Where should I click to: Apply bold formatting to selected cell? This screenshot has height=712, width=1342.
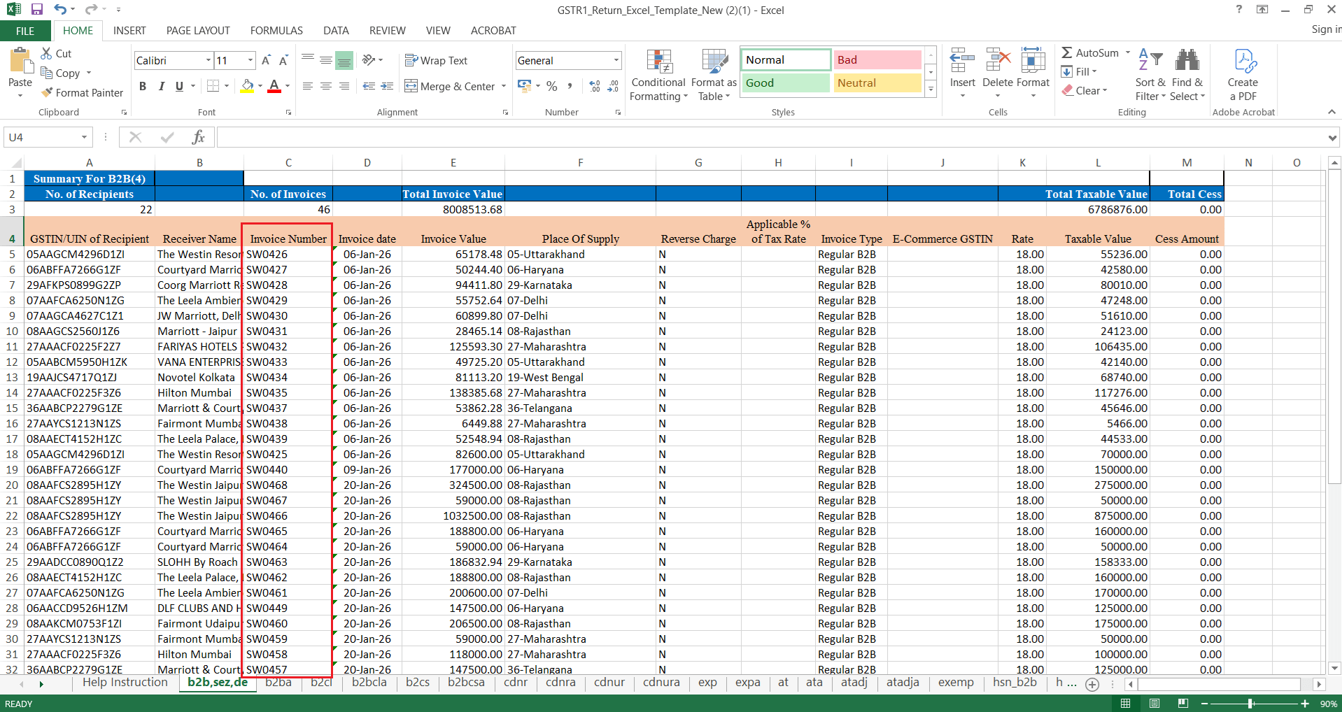click(x=143, y=86)
